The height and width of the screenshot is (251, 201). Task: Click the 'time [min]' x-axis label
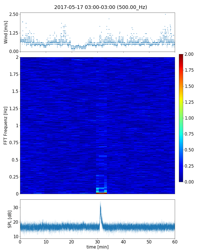(97, 247)
